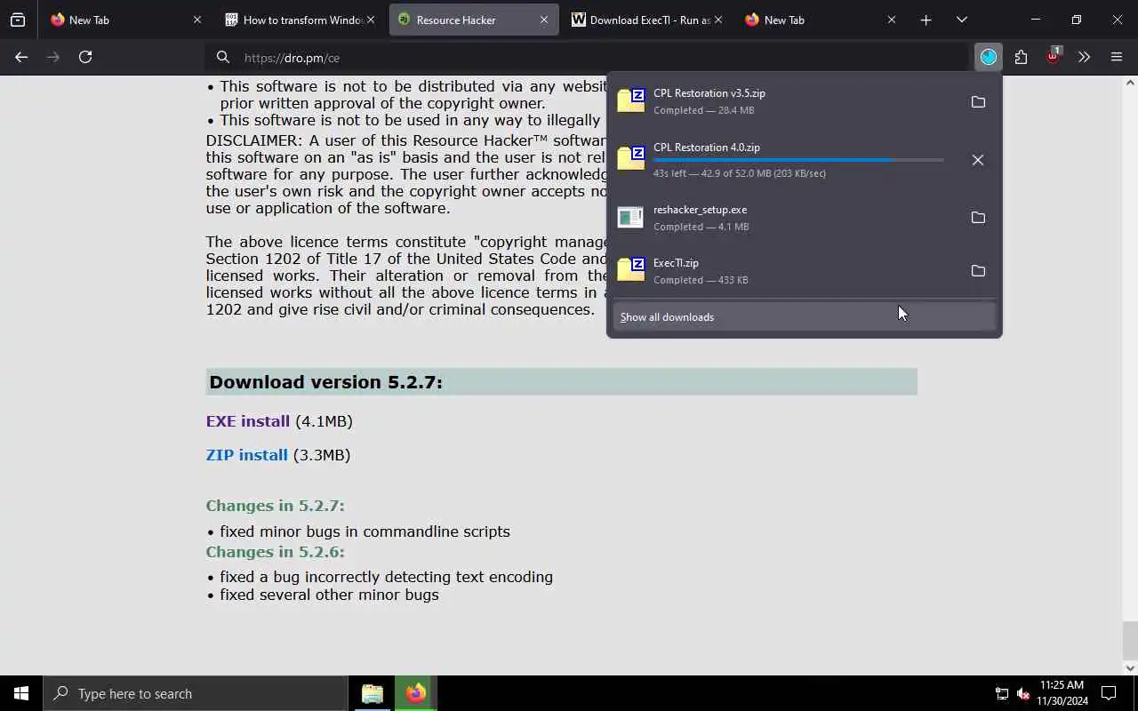Click the ExecTI.zip file name
Viewport: 1138px width, 711px height.
[676, 263]
